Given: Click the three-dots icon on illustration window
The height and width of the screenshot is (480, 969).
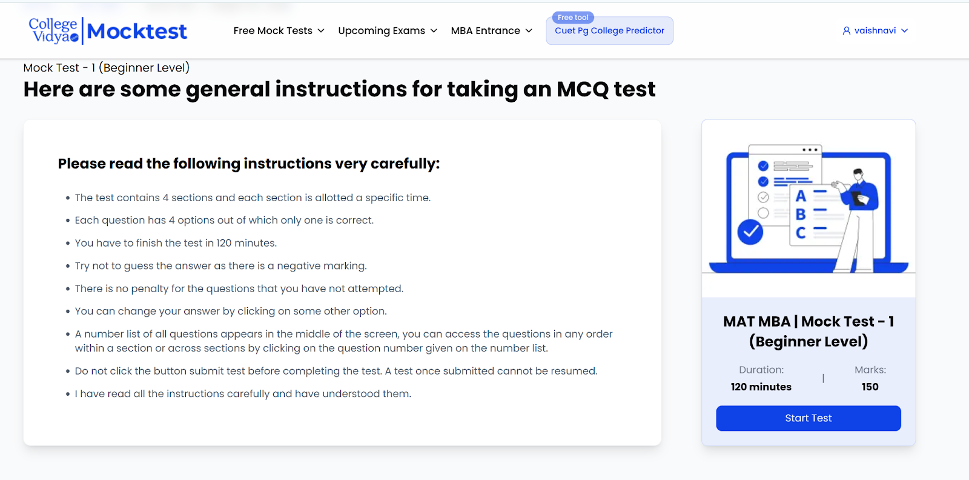Looking at the screenshot, I should pos(810,150).
